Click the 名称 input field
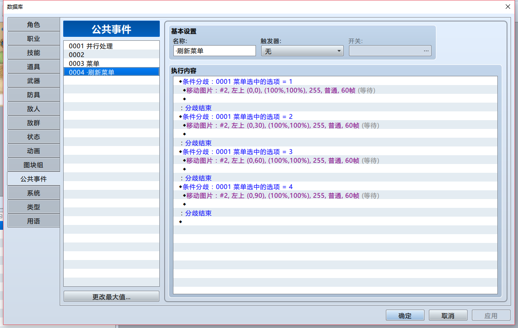 (214, 51)
